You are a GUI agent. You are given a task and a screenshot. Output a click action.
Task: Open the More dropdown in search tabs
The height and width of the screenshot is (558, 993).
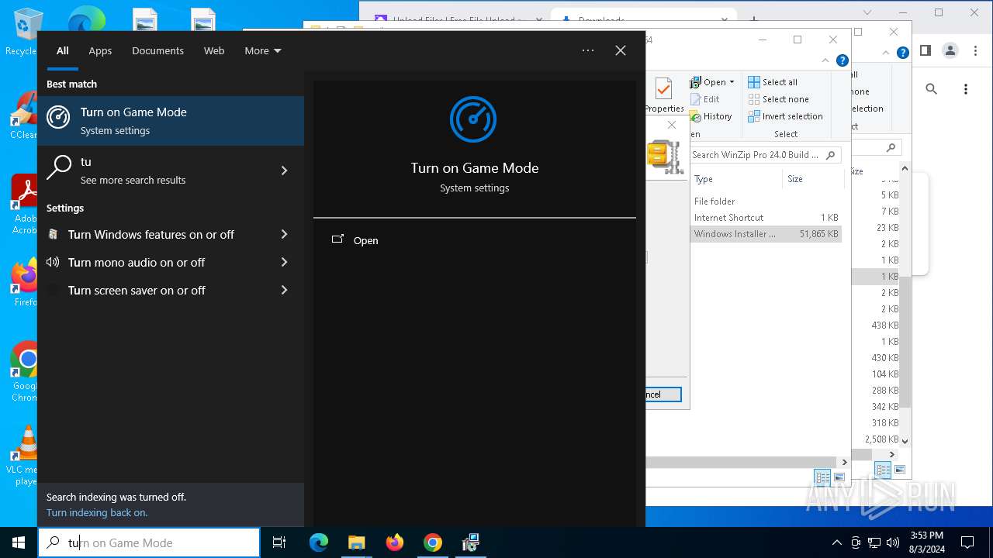pos(263,50)
